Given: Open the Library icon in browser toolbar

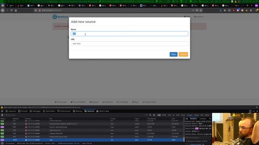Looking at the screenshot, I should click(x=225, y=10).
